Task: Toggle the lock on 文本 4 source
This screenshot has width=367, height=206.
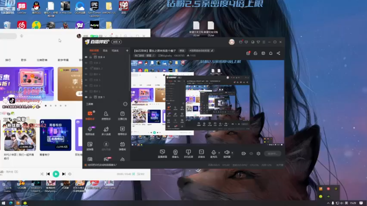Action: pyautogui.click(x=90, y=57)
